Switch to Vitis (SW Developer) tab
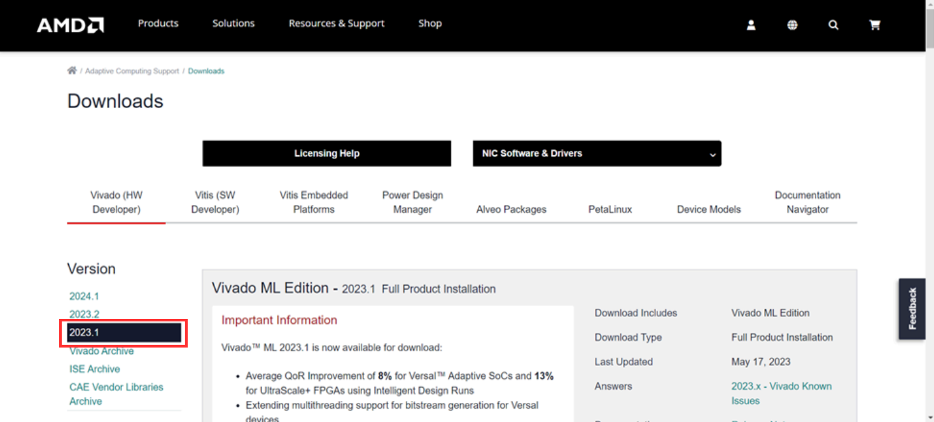This screenshot has width=934, height=422. [x=215, y=202]
